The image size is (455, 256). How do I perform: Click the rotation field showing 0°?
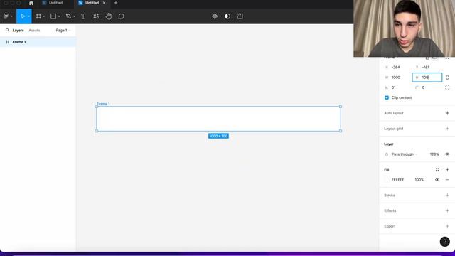[x=397, y=87]
